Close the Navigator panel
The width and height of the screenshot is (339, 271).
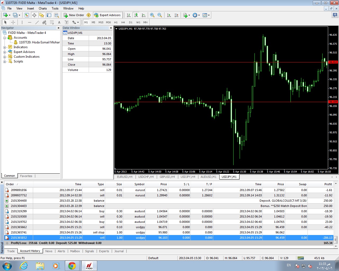coord(59,28)
